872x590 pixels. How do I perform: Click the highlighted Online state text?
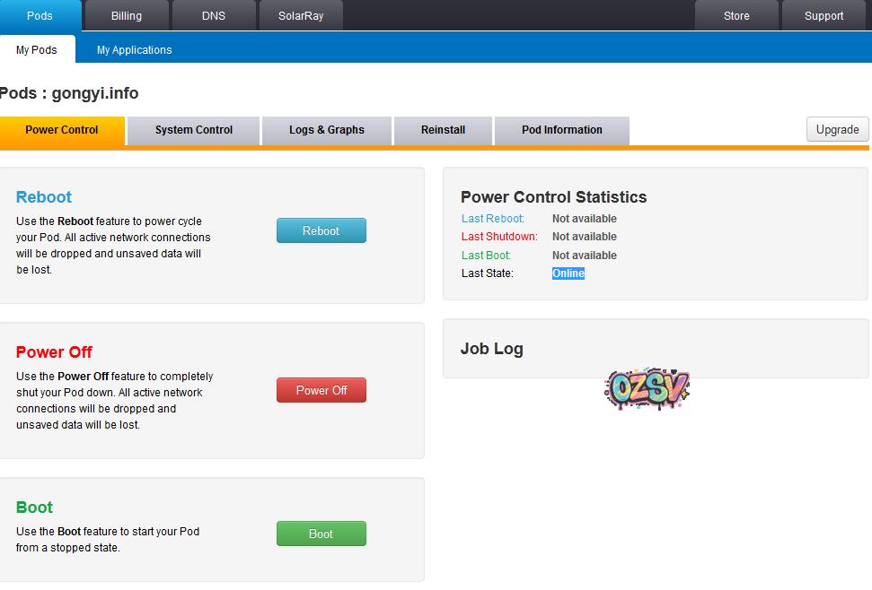click(568, 273)
